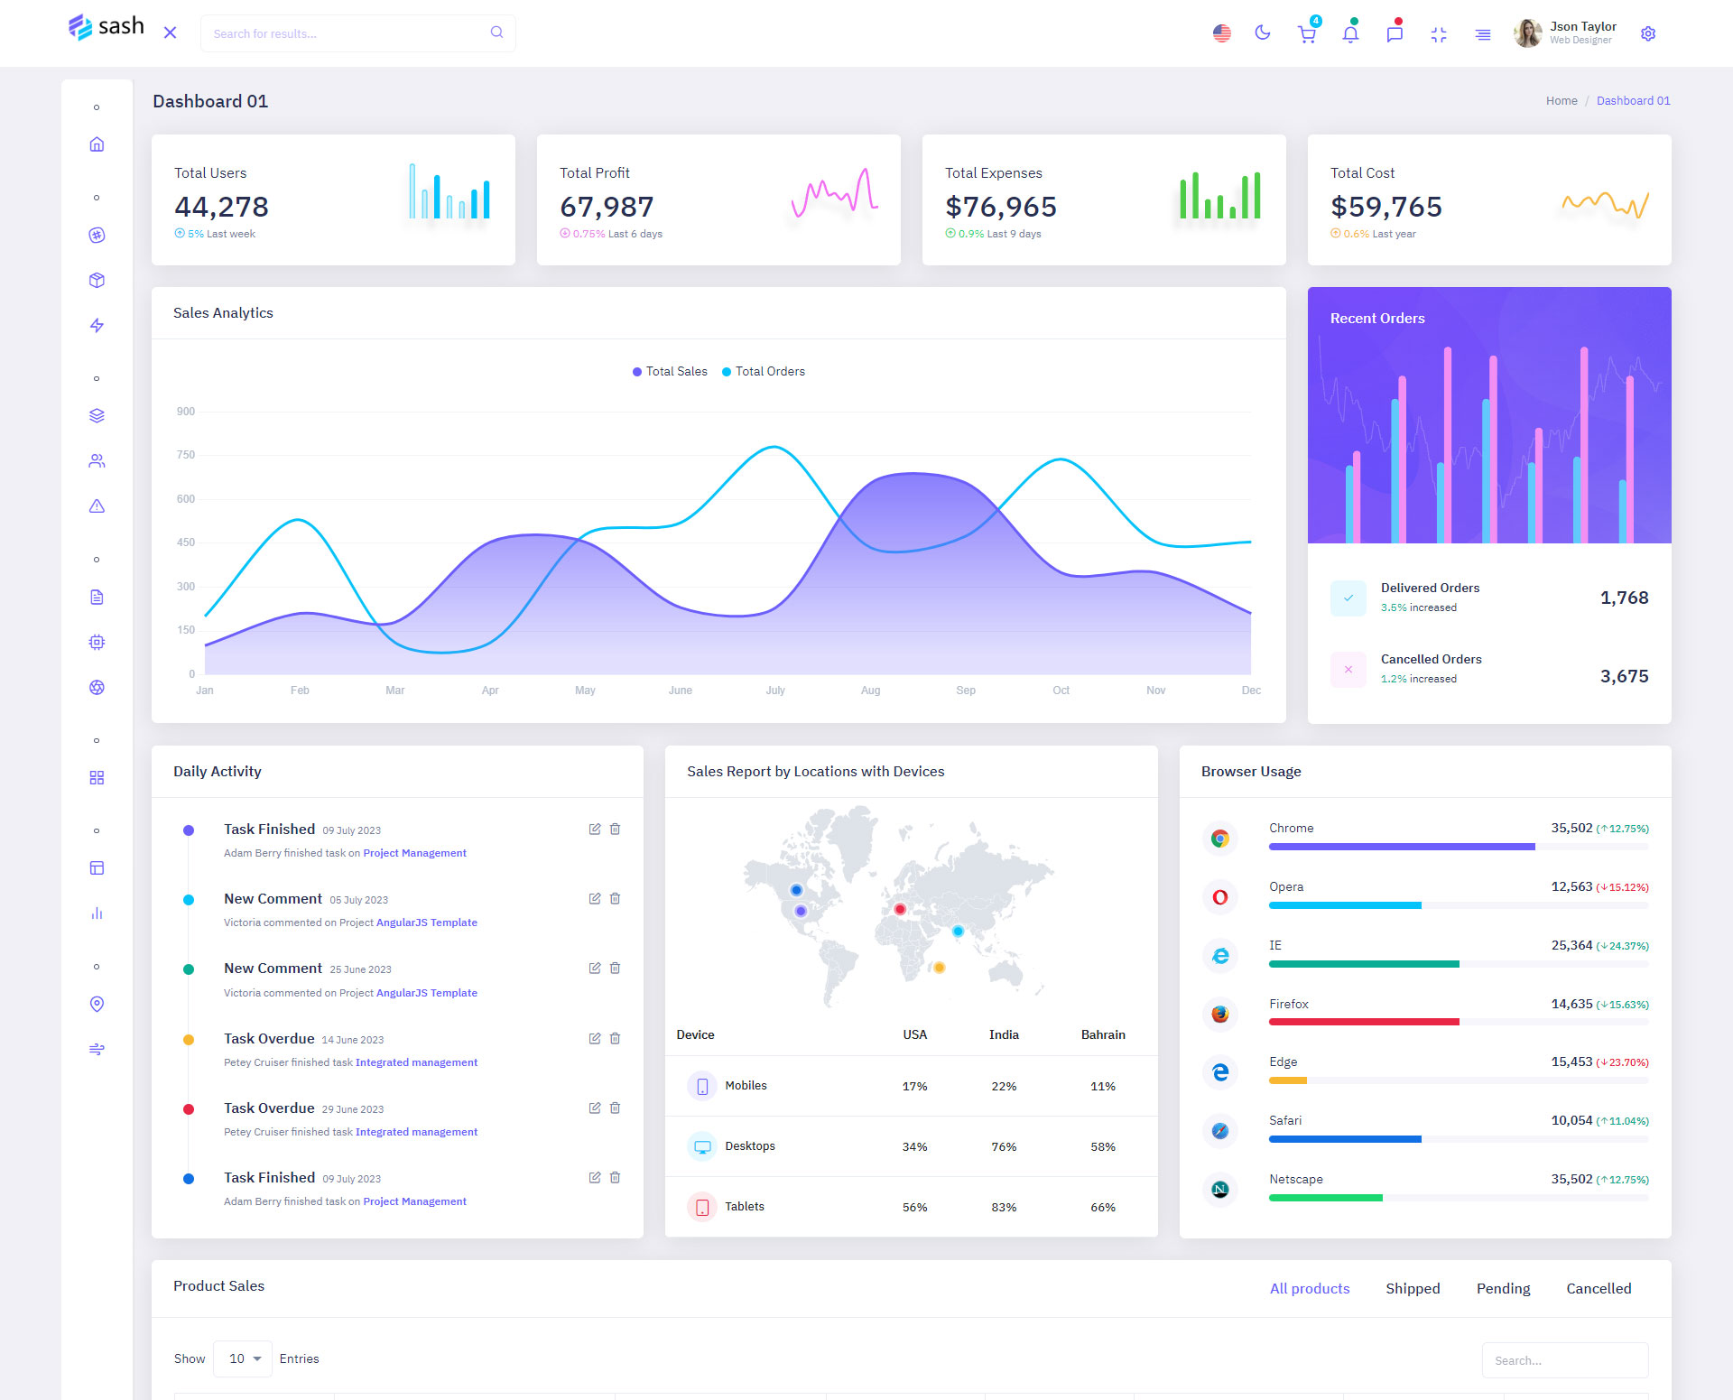This screenshot has height=1400, width=1733.
Task: Edit the Task Overdue 14 June entry
Action: coord(595,1038)
